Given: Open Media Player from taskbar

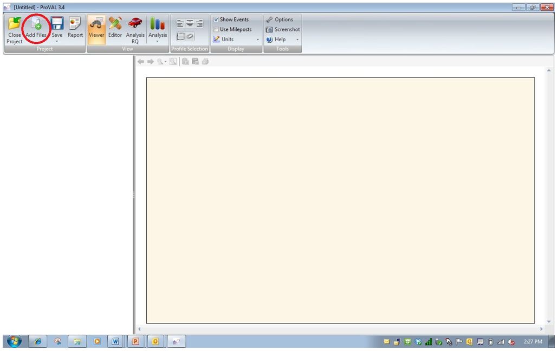Looking at the screenshot, I should click(x=97, y=342).
